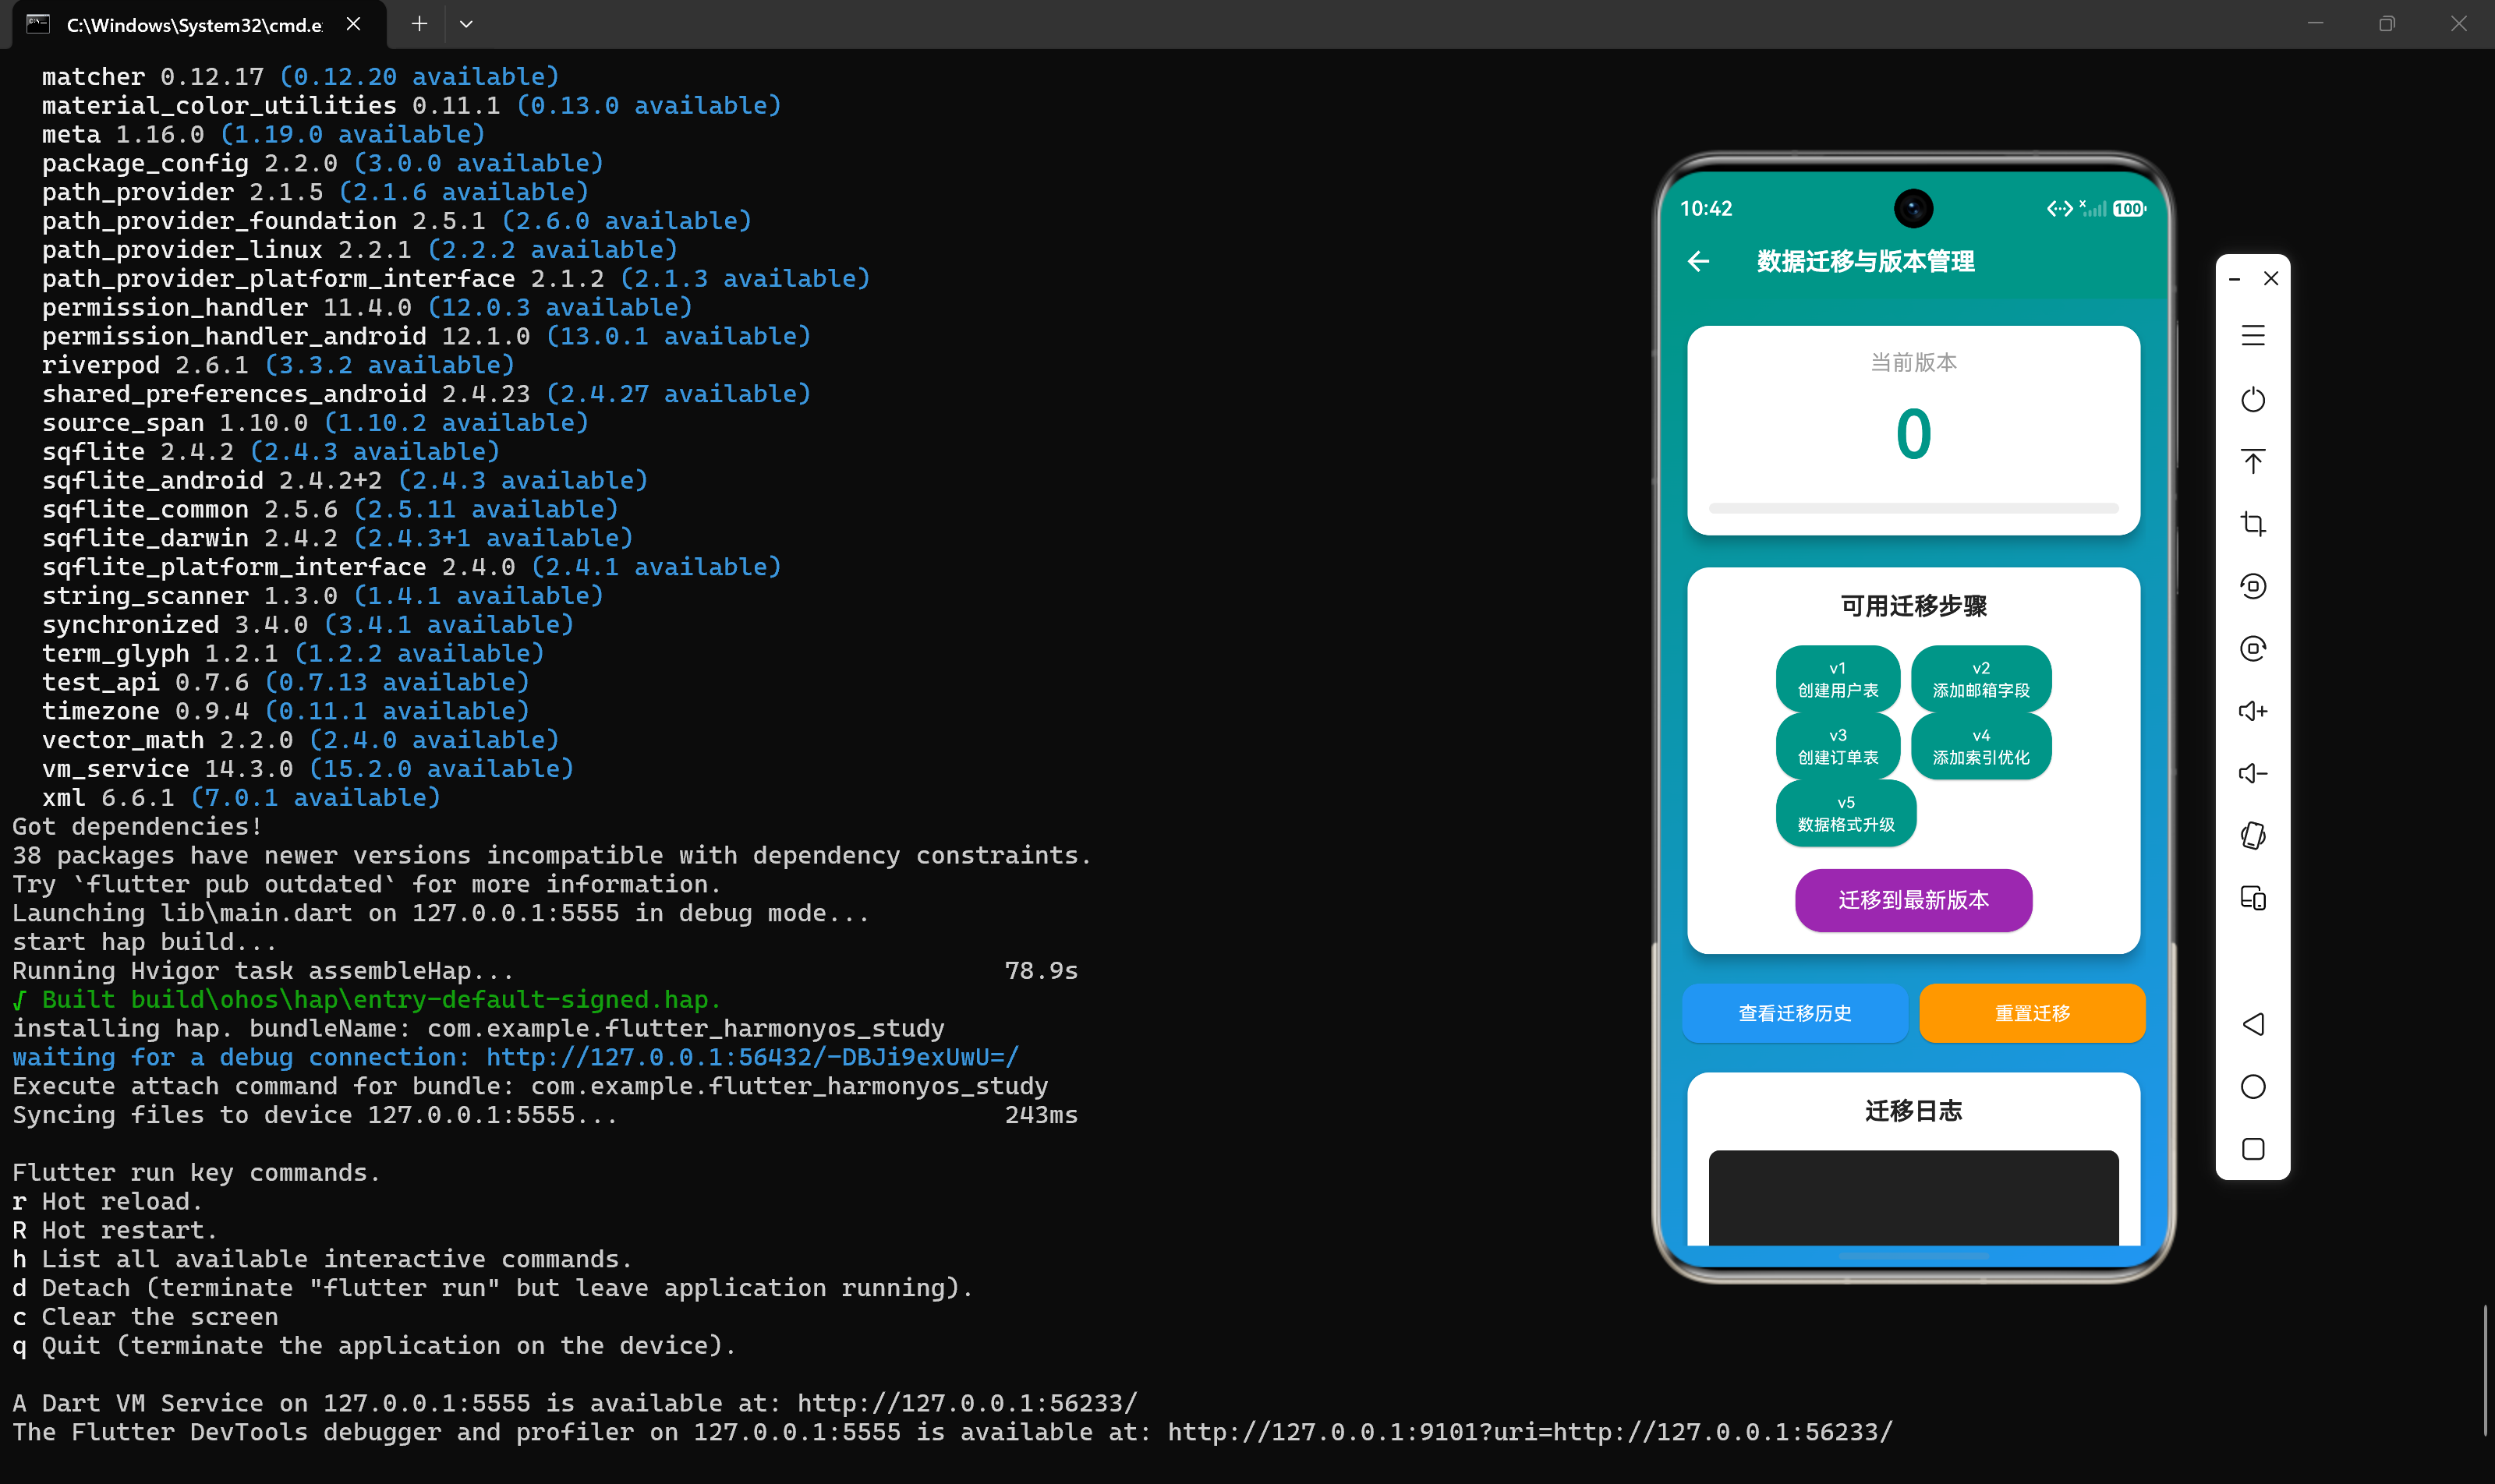This screenshot has height=1484, width=2495.
Task: Tap the 迁移到最新版本 purple button
Action: point(1913,900)
